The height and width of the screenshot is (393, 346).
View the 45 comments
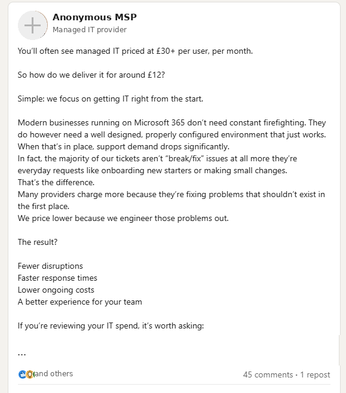(x=268, y=374)
